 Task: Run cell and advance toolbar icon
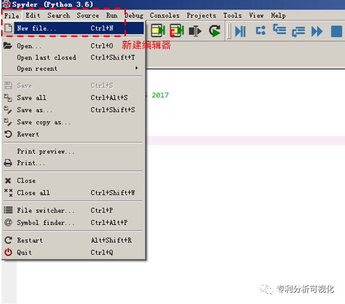click(177, 30)
